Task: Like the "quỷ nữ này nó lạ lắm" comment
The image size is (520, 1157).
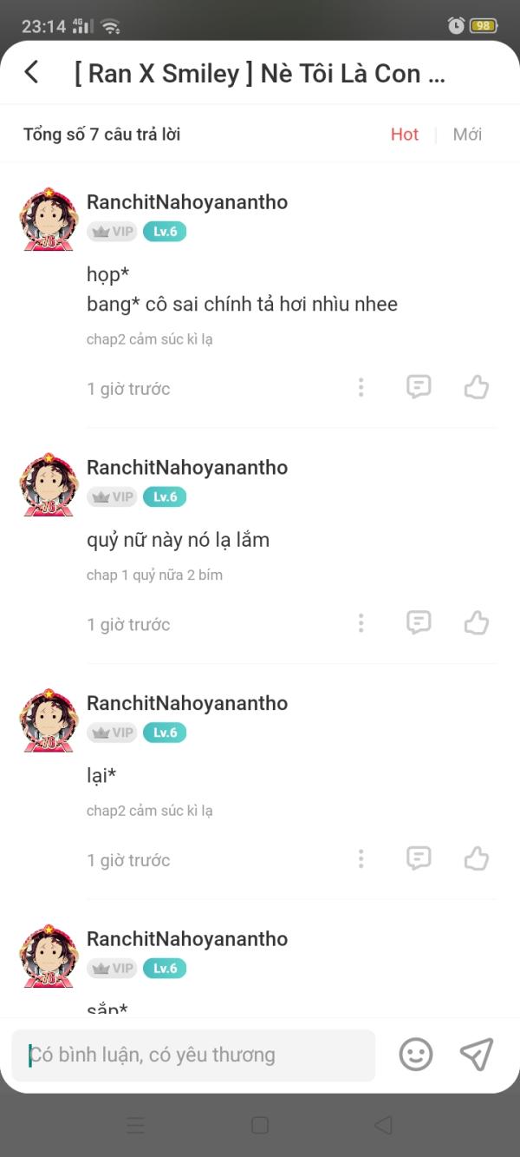Action: click(x=477, y=622)
